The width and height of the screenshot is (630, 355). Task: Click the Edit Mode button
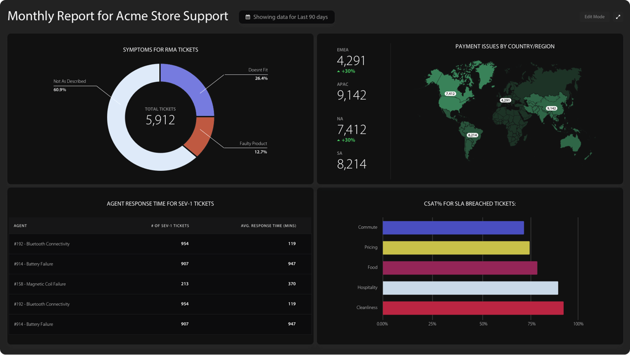click(594, 17)
